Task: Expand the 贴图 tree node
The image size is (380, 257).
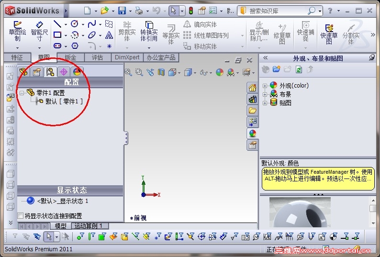Action: click(x=265, y=103)
